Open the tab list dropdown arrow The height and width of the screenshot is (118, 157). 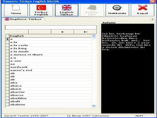pyautogui.click(x=152, y=19)
